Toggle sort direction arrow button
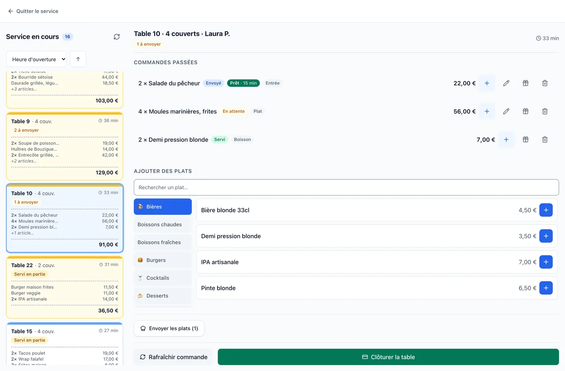Image resolution: width=565 pixels, height=371 pixels. [78, 59]
